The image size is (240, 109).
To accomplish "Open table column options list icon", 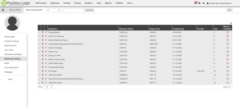I will [231, 23].
